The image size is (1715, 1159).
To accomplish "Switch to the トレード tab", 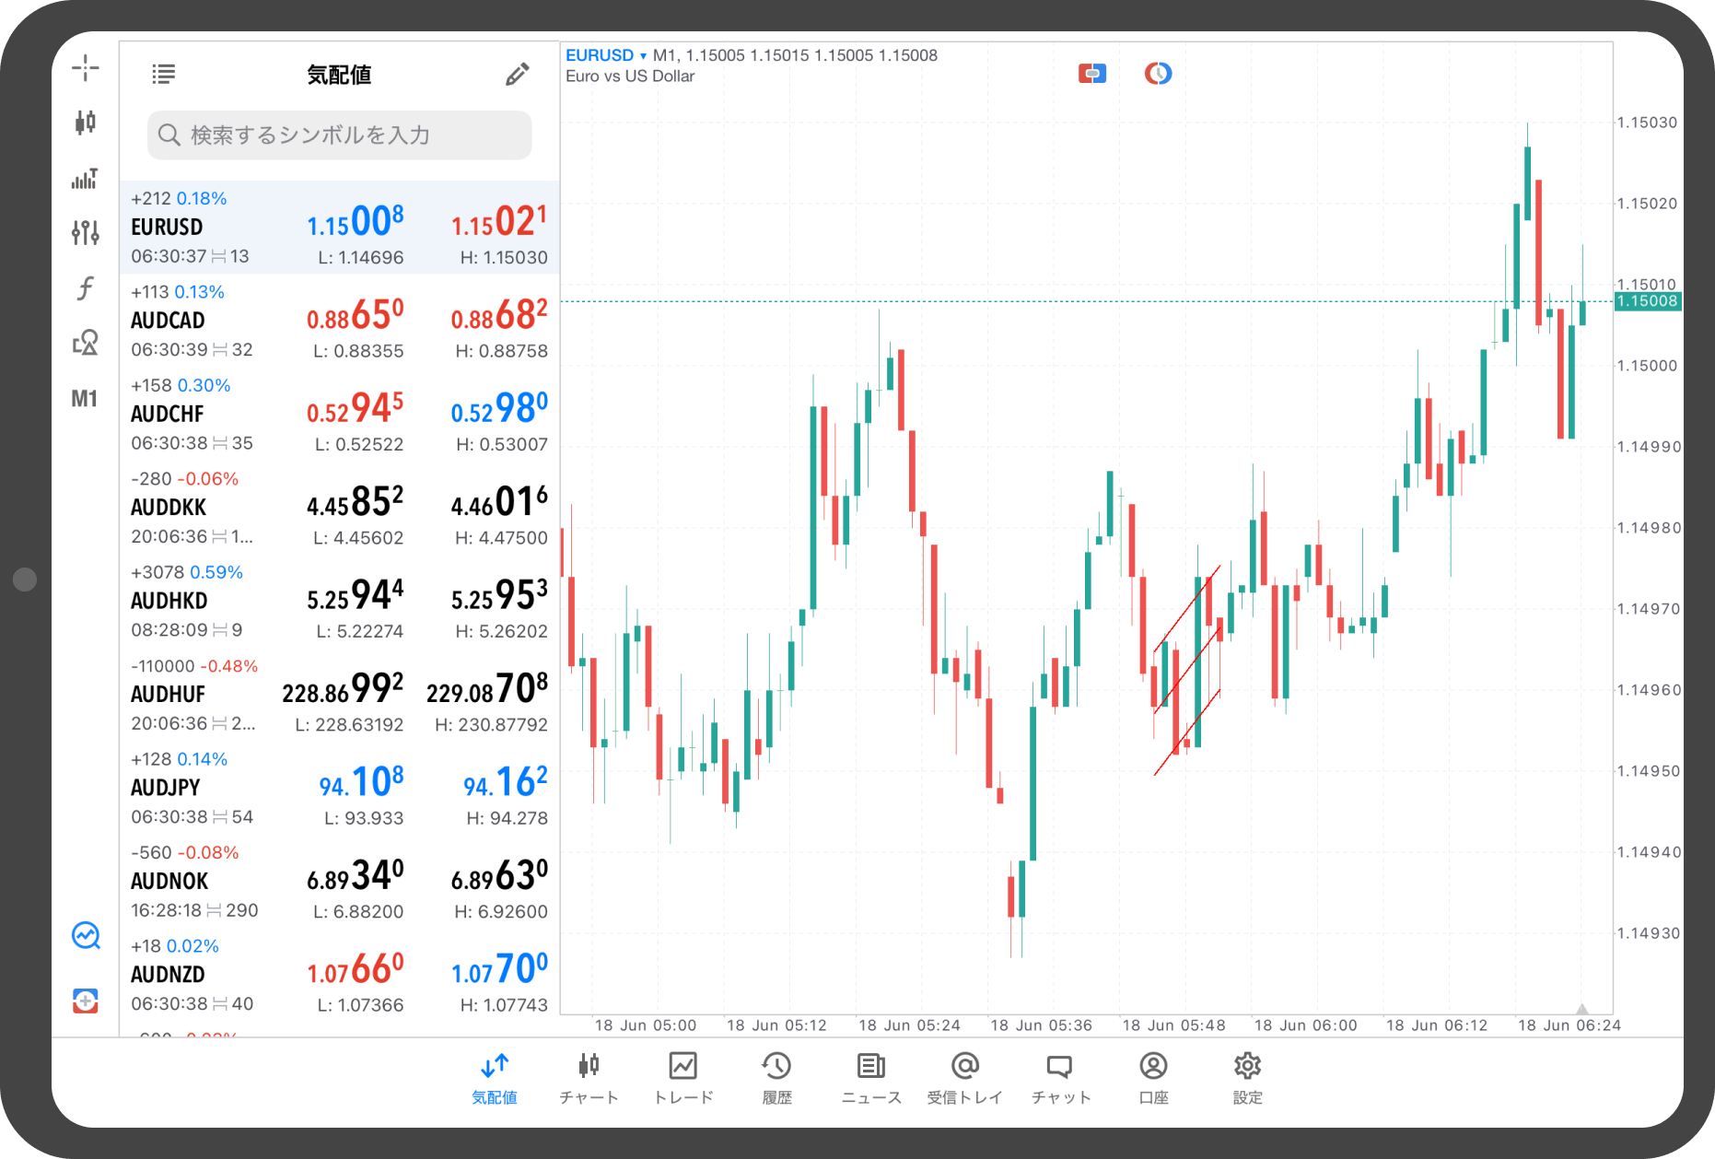I will tap(683, 1079).
